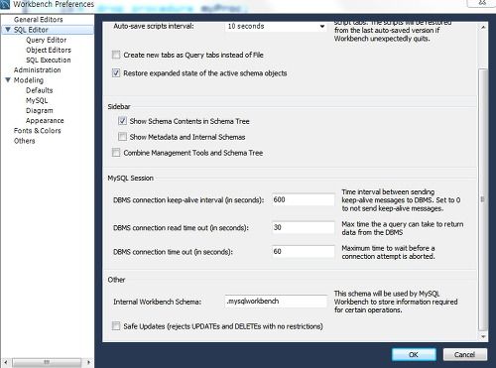Click DBMS connection keep-alive interval label
This screenshot has height=368, width=496.
[188, 200]
